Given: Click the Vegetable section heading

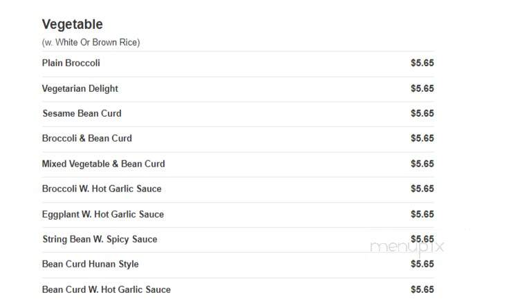Looking at the screenshot, I should click(72, 24).
